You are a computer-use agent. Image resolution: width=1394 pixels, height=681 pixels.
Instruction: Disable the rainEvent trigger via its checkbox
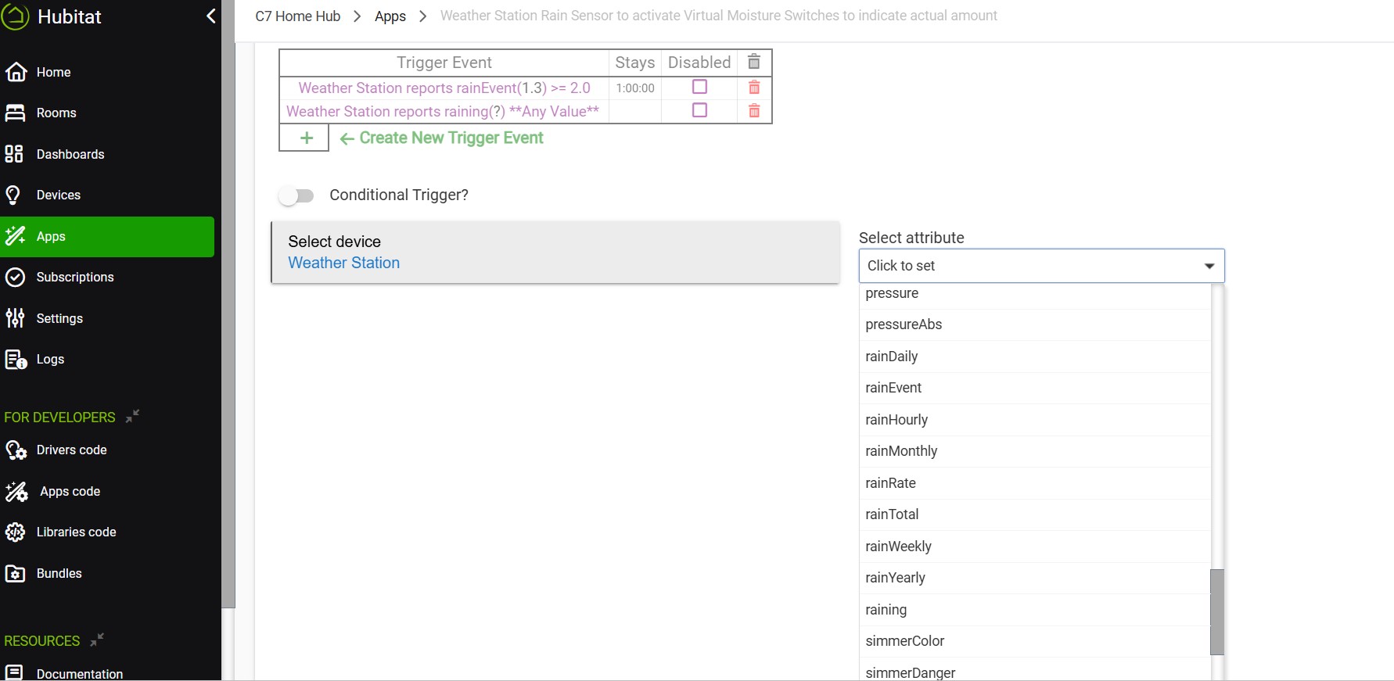699,87
